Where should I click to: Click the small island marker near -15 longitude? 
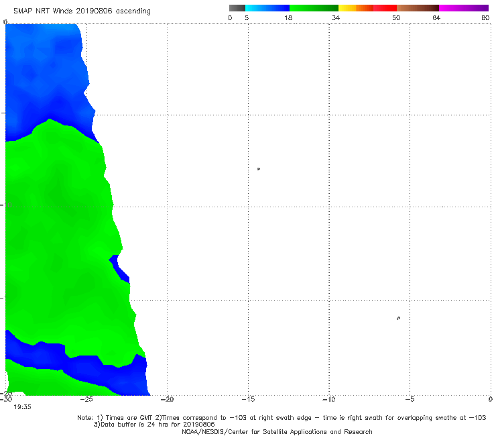tap(259, 169)
